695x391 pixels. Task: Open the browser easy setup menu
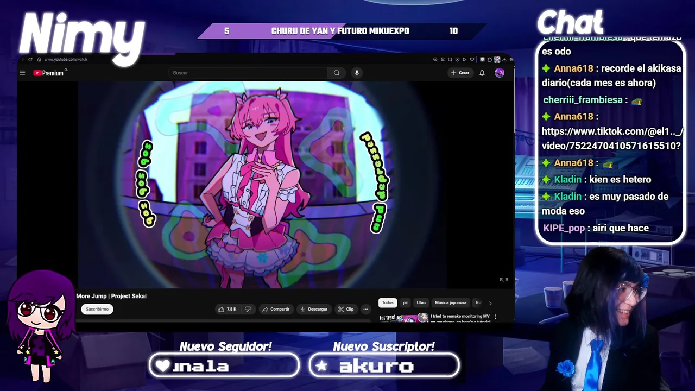511,60
